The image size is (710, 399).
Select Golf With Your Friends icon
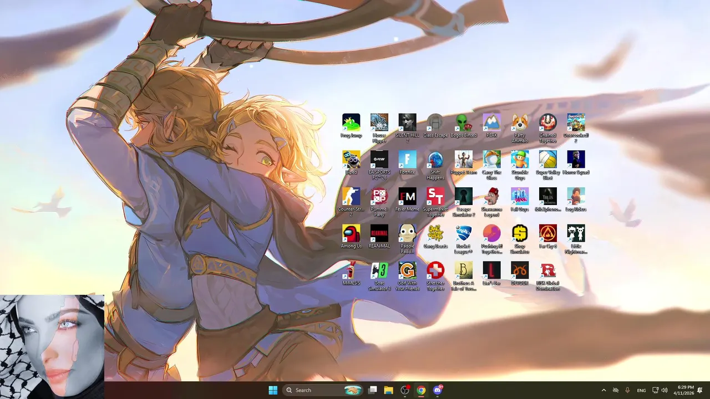pyautogui.click(x=407, y=276)
